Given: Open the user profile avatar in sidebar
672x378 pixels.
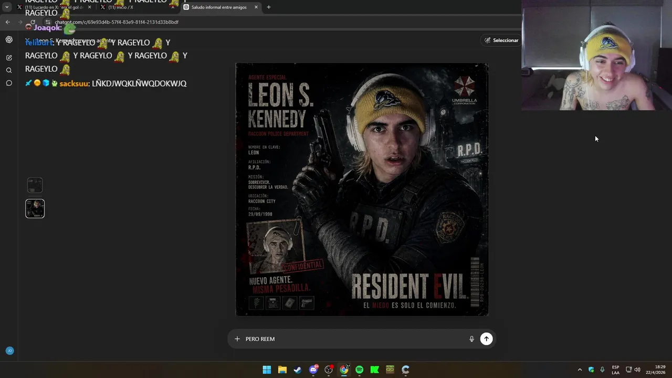Looking at the screenshot, I should pos(9,351).
